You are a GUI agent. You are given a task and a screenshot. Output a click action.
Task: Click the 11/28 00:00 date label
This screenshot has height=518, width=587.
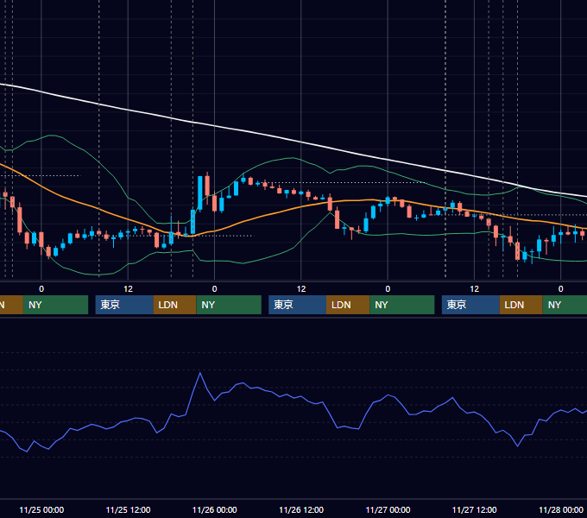click(561, 509)
